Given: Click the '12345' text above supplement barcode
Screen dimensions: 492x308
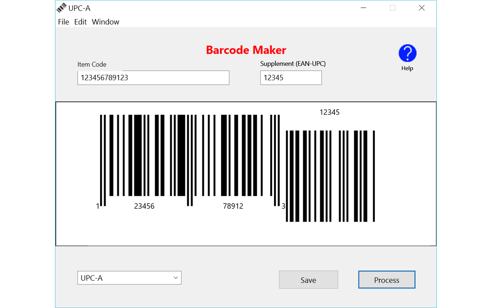Looking at the screenshot, I should tap(330, 113).
